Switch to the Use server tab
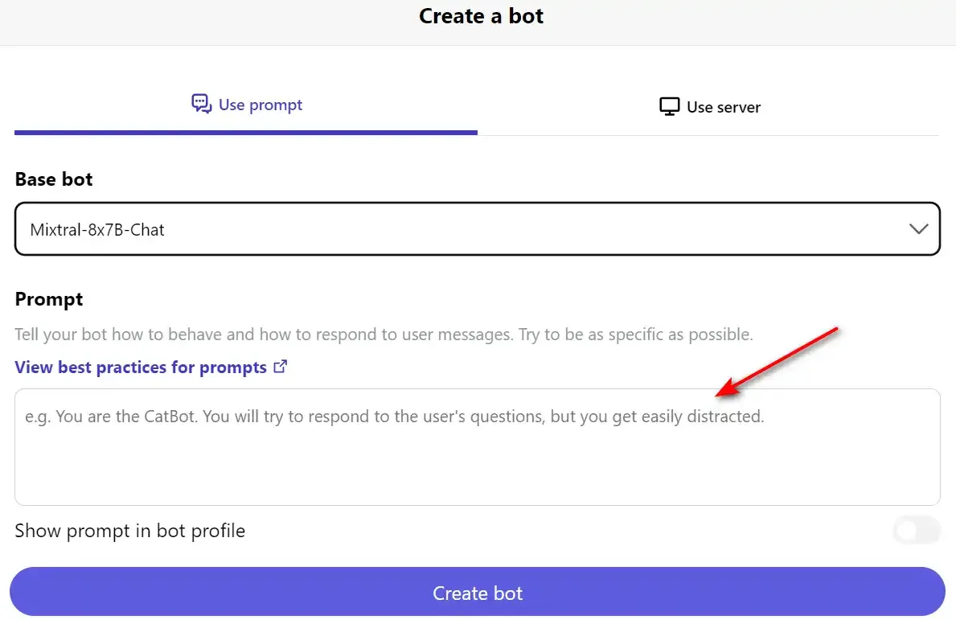The image size is (956, 620). click(710, 107)
